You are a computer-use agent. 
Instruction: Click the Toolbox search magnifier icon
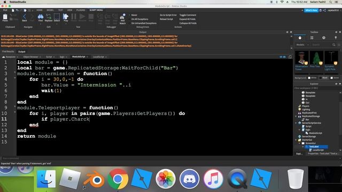334,45
